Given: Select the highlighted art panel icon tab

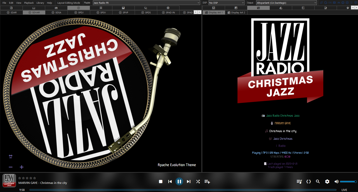Looking at the screenshot, I should coord(258,8).
